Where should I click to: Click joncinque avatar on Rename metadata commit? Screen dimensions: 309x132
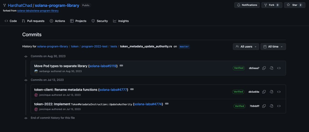36,95
